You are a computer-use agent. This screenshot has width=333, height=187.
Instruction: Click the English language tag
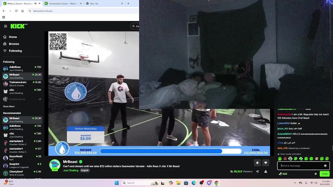tap(85, 170)
